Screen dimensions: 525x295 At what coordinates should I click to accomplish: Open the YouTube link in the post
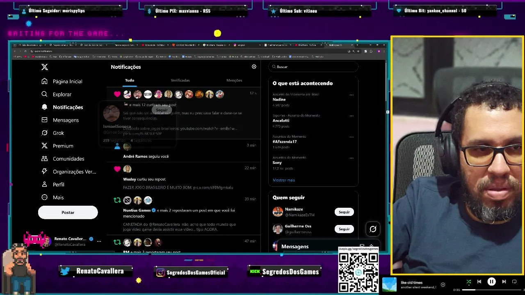click(209, 129)
